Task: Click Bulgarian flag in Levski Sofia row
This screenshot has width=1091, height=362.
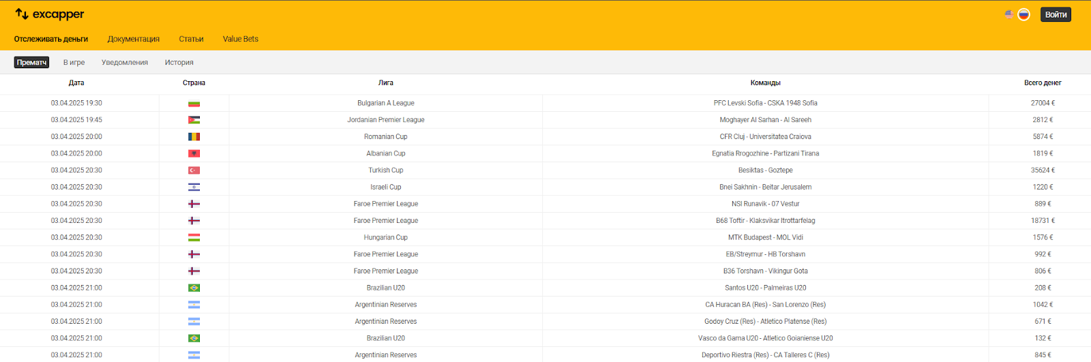Action: [x=194, y=104]
